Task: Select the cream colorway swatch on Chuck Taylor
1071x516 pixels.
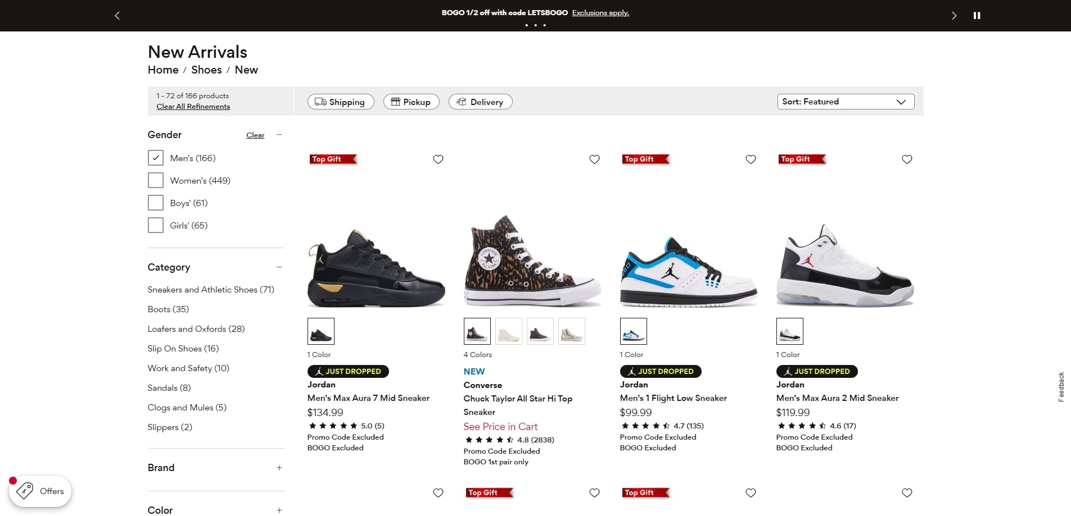Action: pyautogui.click(x=508, y=331)
